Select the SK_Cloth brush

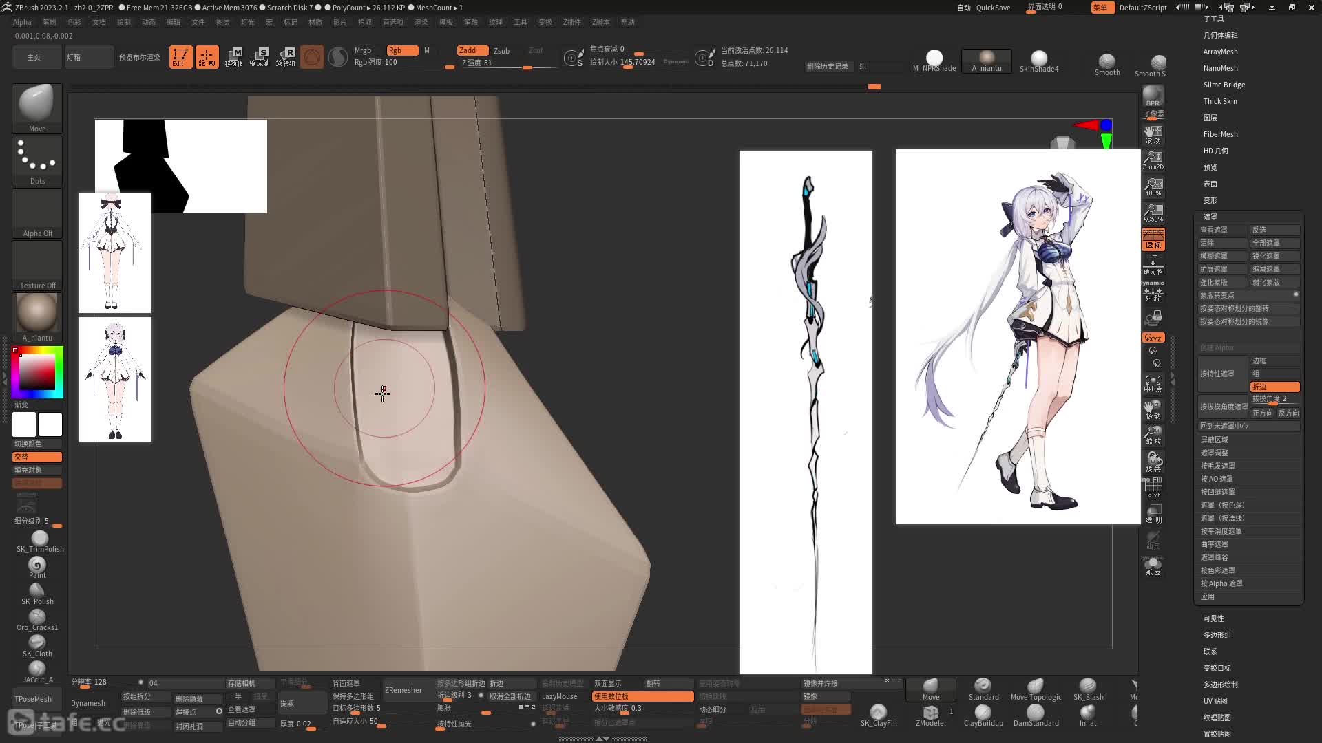(37, 646)
